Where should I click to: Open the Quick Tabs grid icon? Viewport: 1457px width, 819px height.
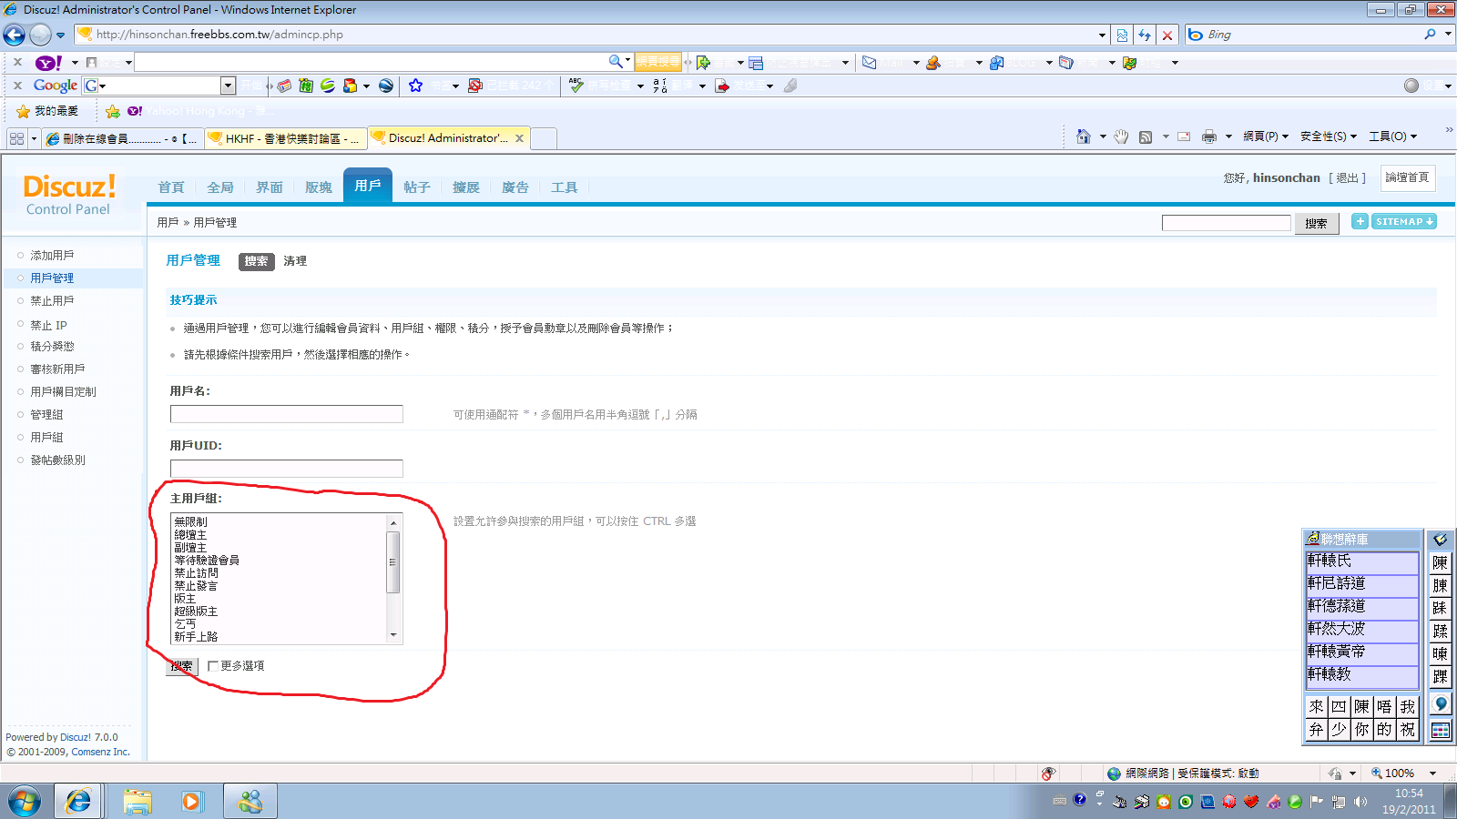tap(16, 138)
